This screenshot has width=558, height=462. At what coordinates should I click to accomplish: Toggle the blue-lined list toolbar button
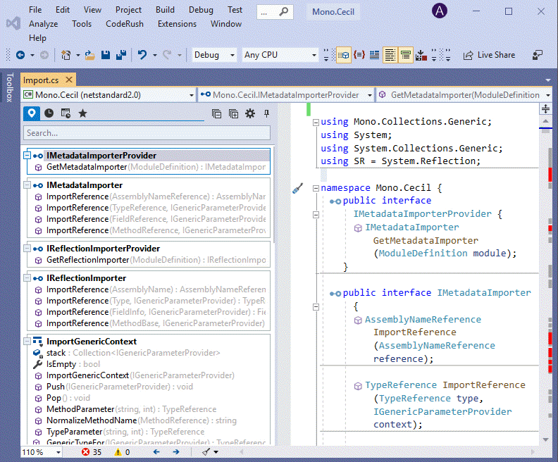(x=374, y=55)
